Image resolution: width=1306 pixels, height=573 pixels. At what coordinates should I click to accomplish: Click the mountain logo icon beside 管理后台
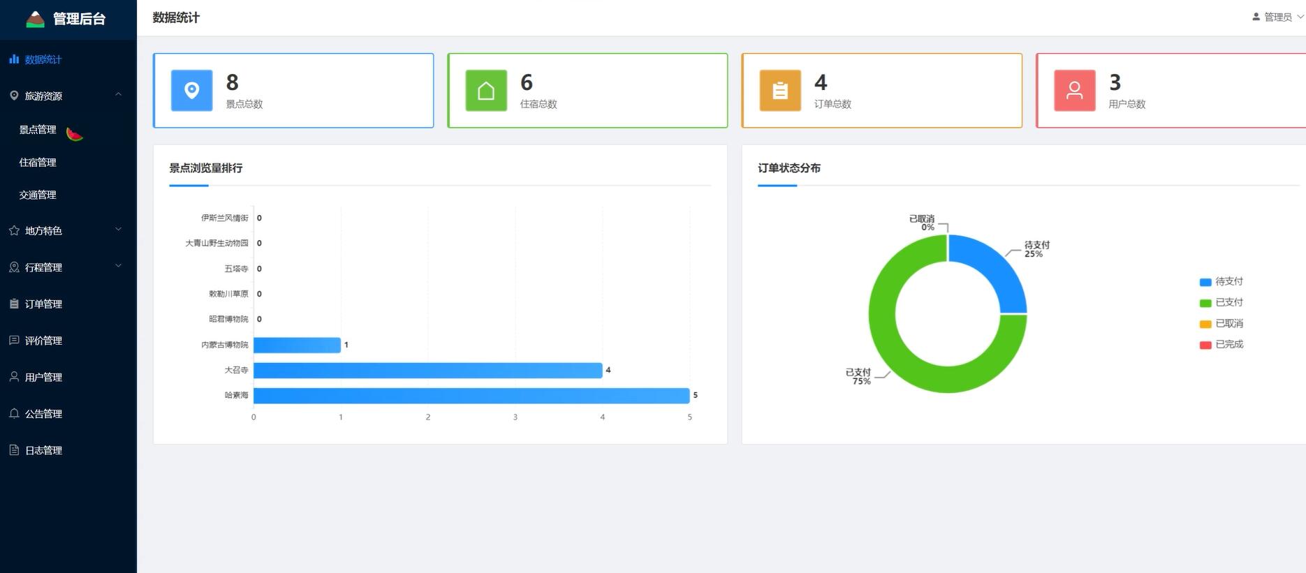point(35,19)
